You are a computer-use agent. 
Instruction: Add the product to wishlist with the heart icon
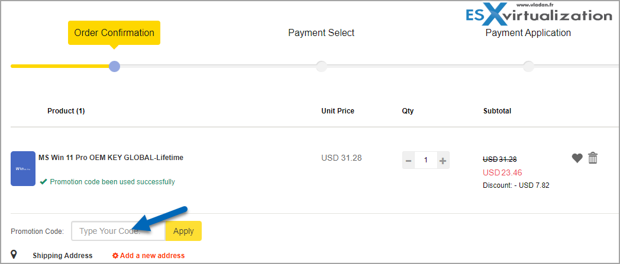tap(577, 158)
